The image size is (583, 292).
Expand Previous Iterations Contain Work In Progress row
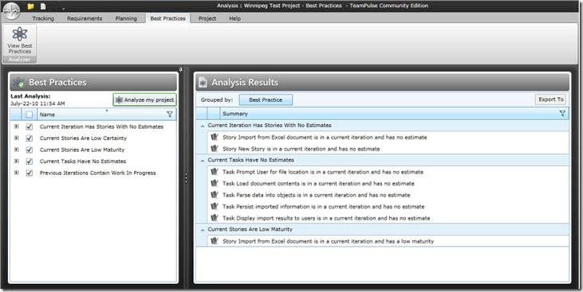pyautogui.click(x=17, y=173)
